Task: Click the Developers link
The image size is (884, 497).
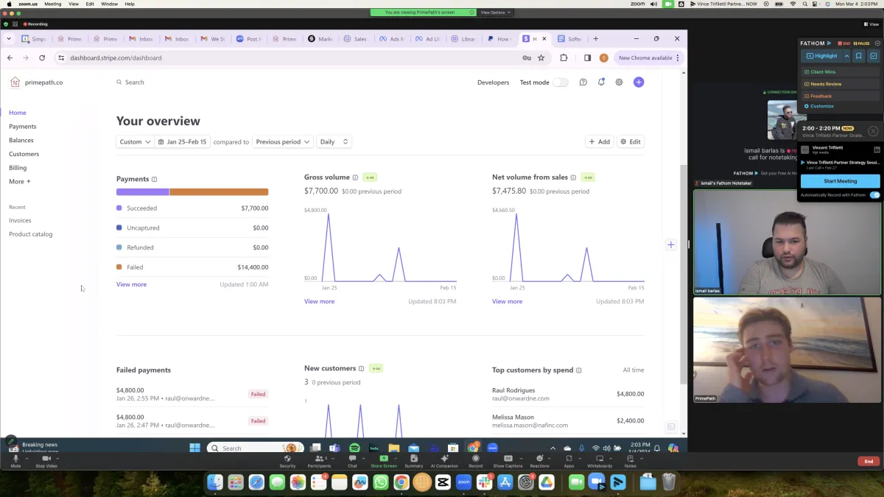Action: (493, 82)
